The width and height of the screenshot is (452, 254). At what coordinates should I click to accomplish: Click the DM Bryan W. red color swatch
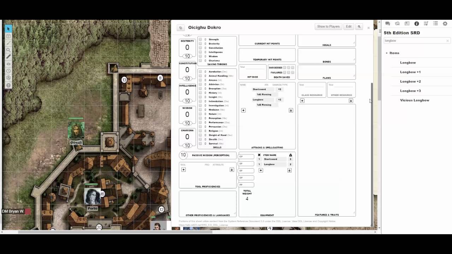(28, 211)
